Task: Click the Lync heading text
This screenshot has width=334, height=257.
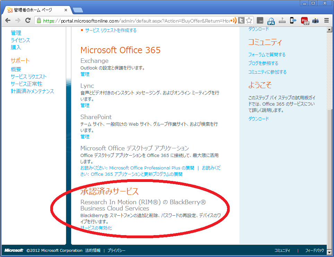Action: pos(87,86)
